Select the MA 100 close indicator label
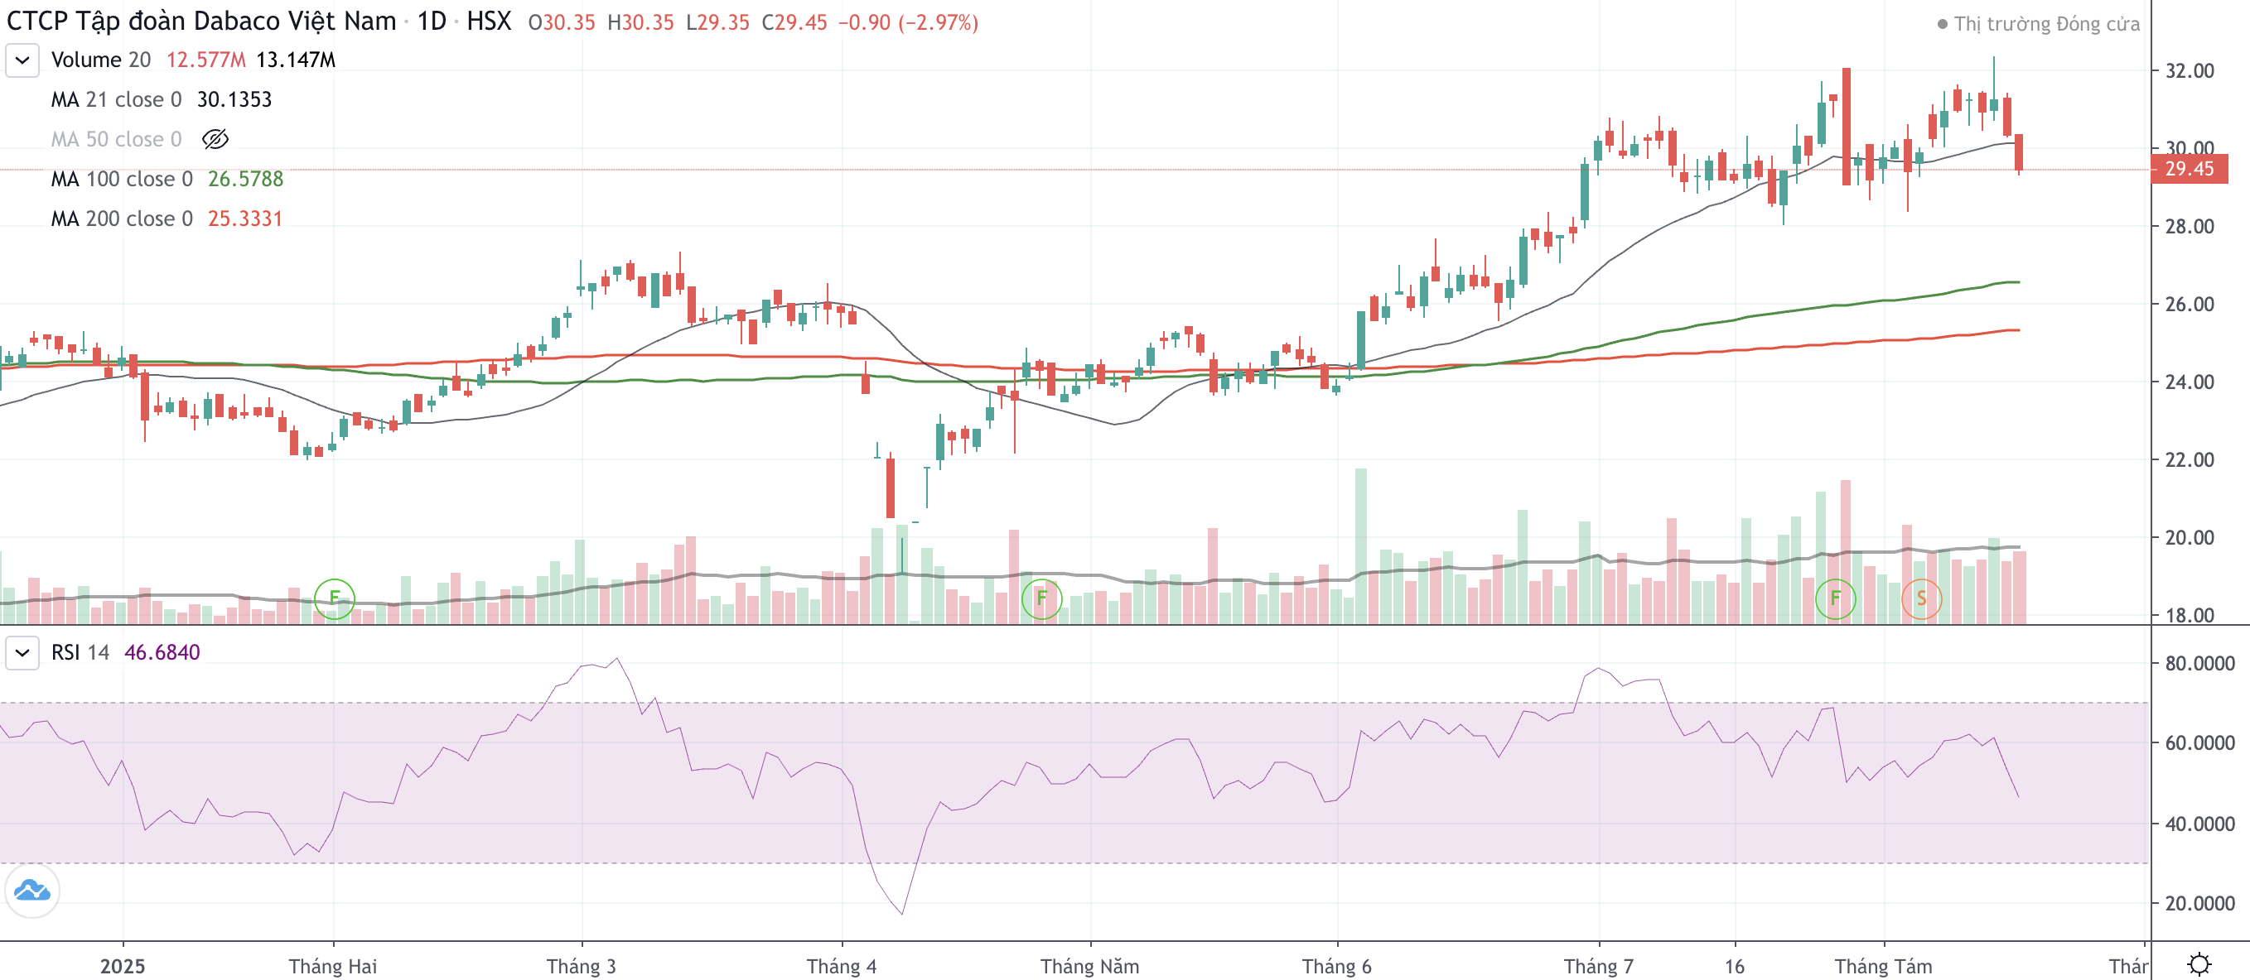2250x980 pixels. point(122,179)
